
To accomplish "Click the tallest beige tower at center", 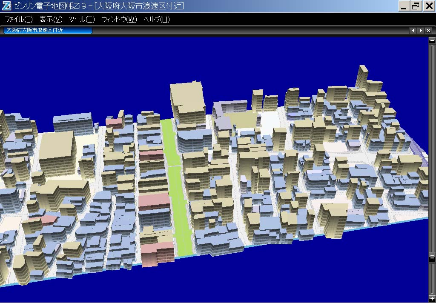I will tap(188, 103).
